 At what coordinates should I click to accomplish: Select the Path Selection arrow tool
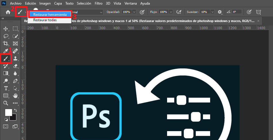point(15,88)
